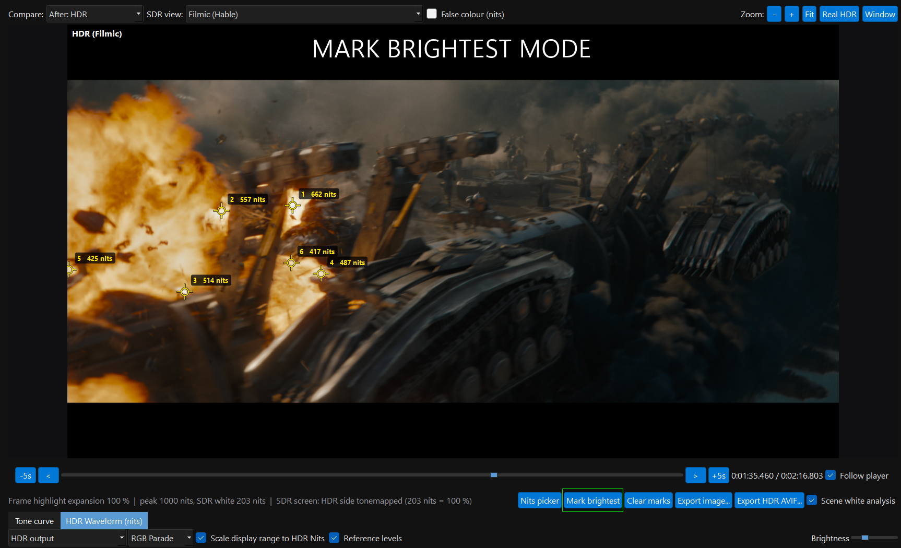
Task: Click the 487 nits label
Action: point(347,263)
